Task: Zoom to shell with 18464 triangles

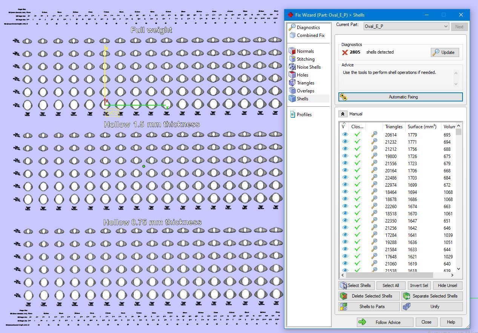Action: click(374, 192)
